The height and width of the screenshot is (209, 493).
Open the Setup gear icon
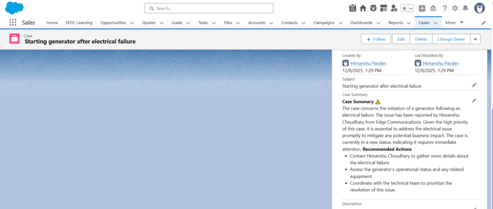pyautogui.click(x=455, y=8)
